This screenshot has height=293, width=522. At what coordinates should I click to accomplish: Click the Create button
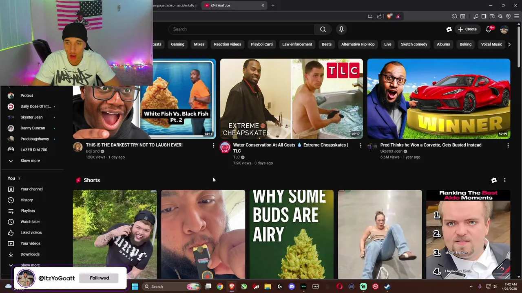point(467,29)
